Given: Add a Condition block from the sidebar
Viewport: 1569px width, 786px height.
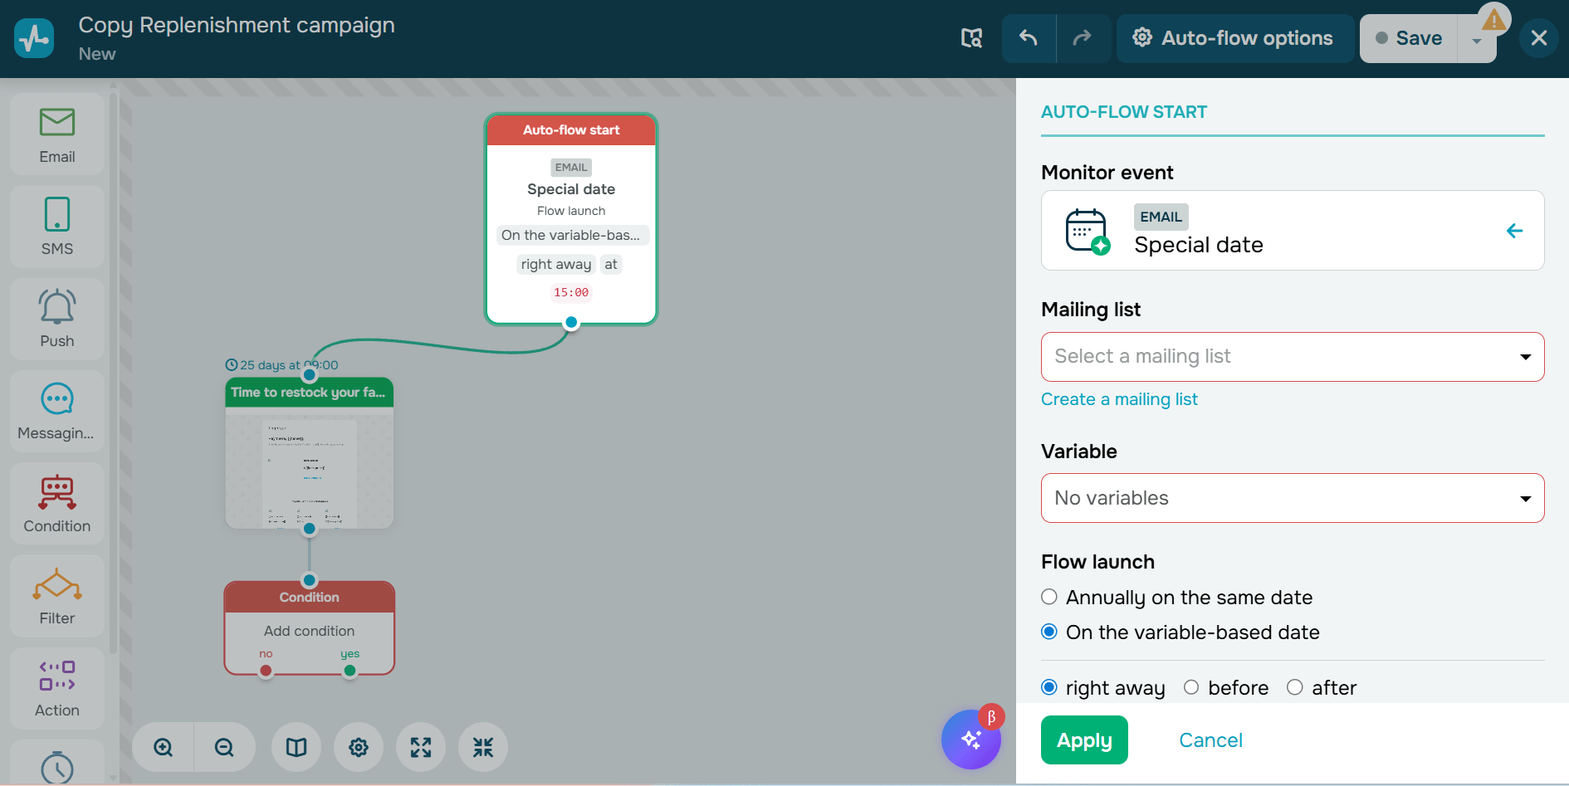Looking at the screenshot, I should coord(57,504).
